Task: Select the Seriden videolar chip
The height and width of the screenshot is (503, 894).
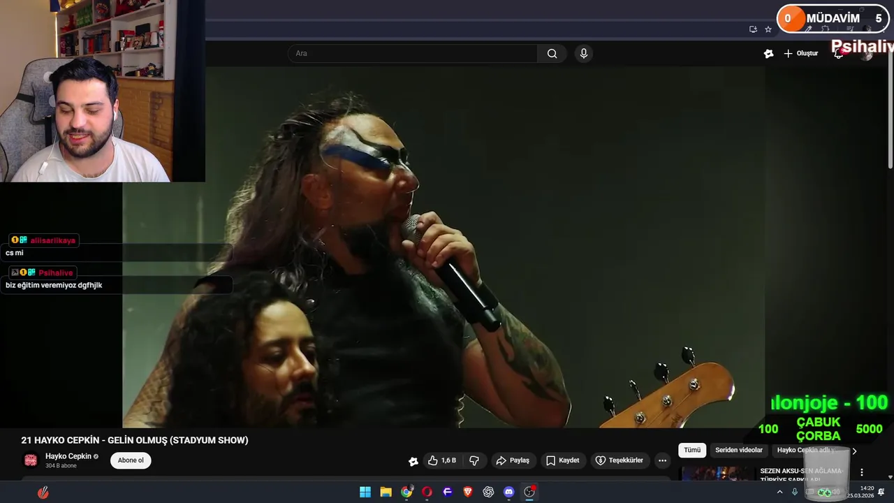Action: coord(739,450)
